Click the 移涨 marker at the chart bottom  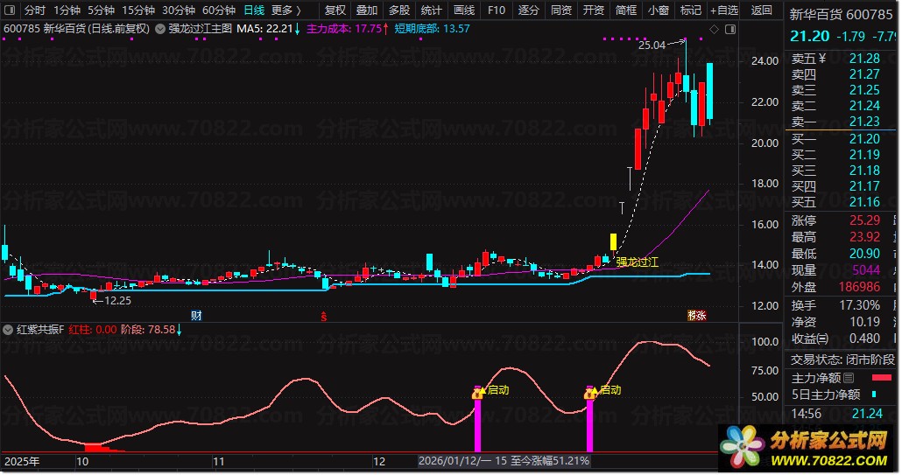(x=696, y=315)
